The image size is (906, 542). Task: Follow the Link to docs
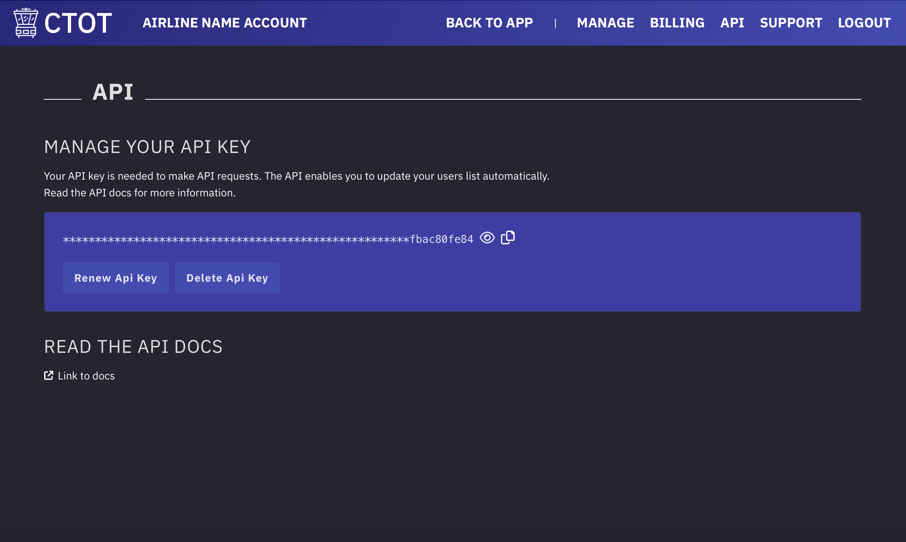(x=86, y=376)
